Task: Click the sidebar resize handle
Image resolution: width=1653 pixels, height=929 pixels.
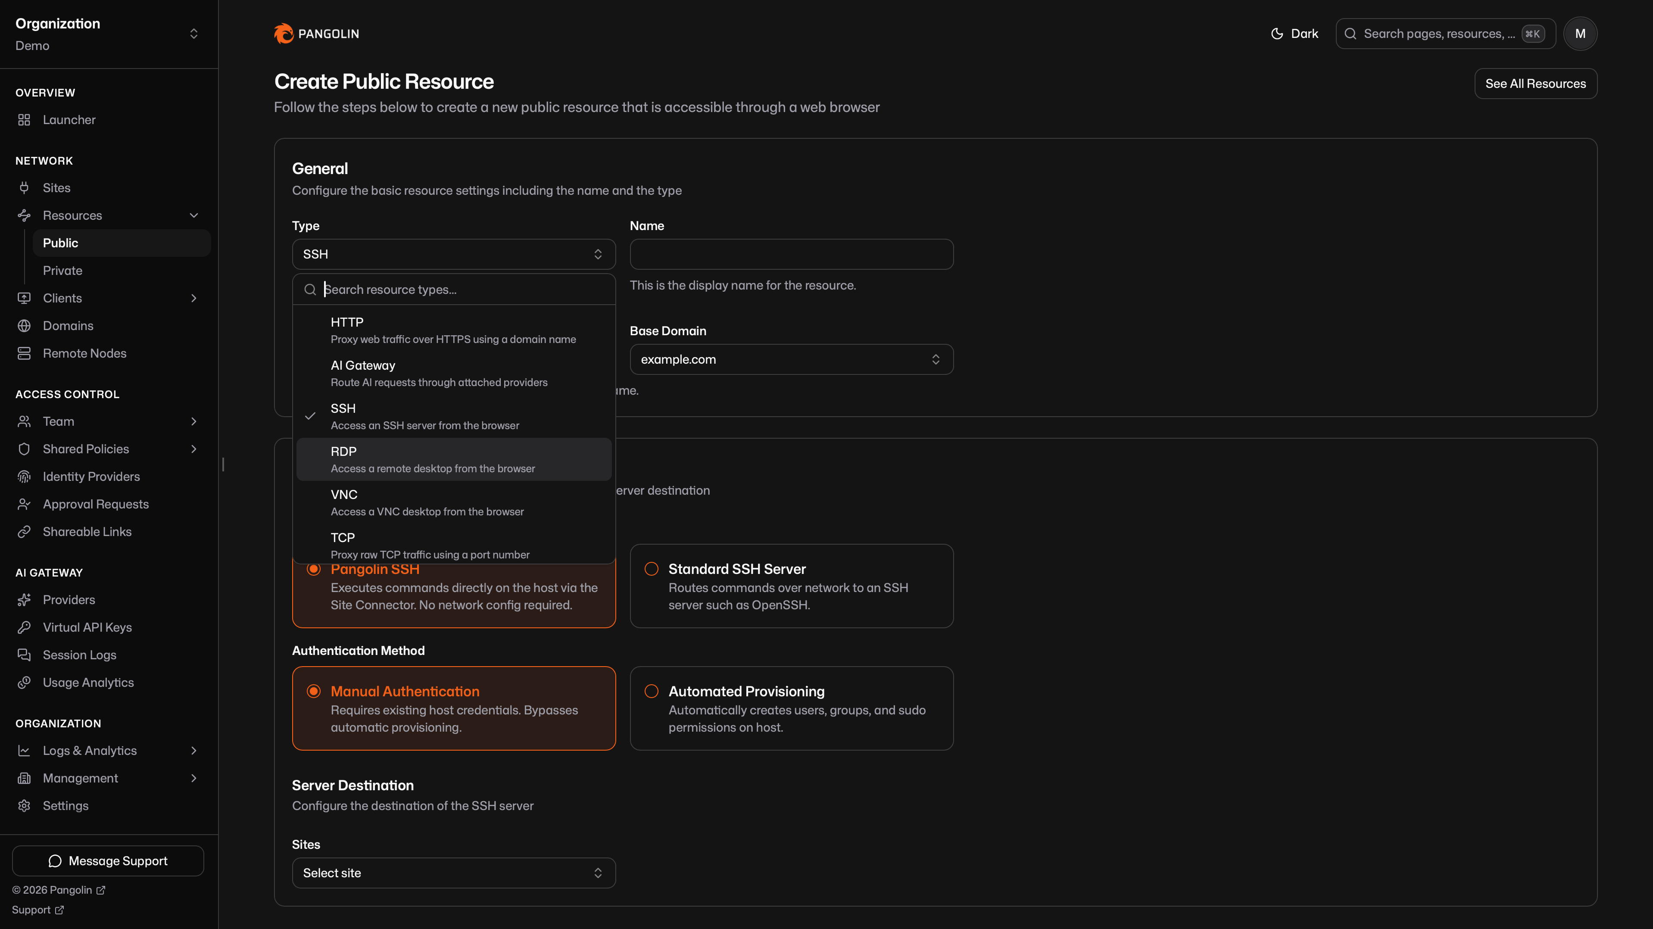Action: (223, 464)
